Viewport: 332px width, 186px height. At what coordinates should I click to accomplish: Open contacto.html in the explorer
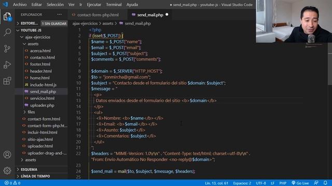coord(43,57)
